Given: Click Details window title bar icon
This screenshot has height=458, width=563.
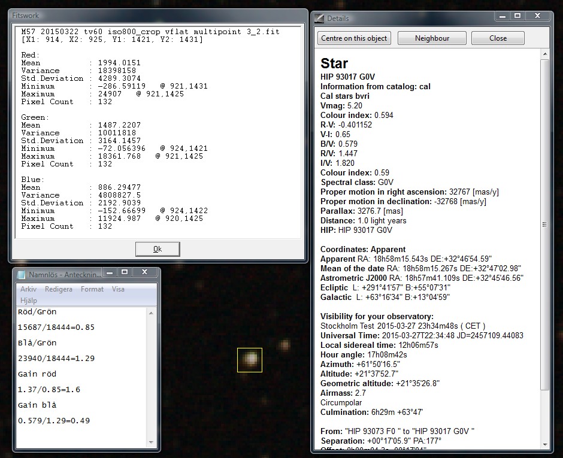Looking at the screenshot, I should click(x=319, y=19).
